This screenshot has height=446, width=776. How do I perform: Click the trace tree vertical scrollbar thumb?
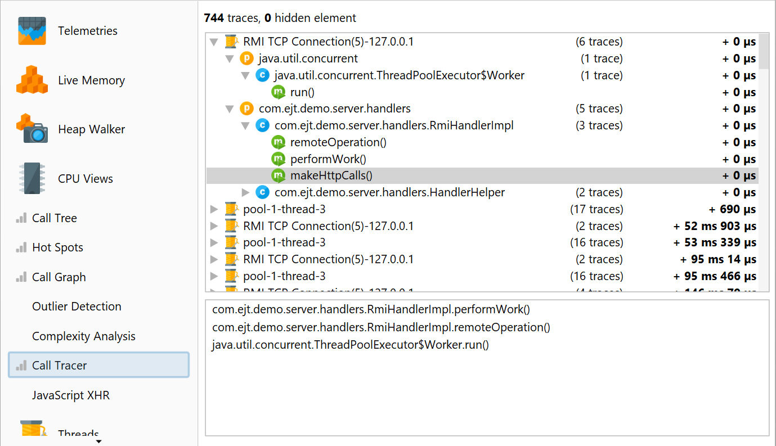(764, 51)
